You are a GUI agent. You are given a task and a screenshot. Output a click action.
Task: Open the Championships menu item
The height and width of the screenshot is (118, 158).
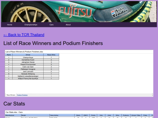[x=31, y=25]
